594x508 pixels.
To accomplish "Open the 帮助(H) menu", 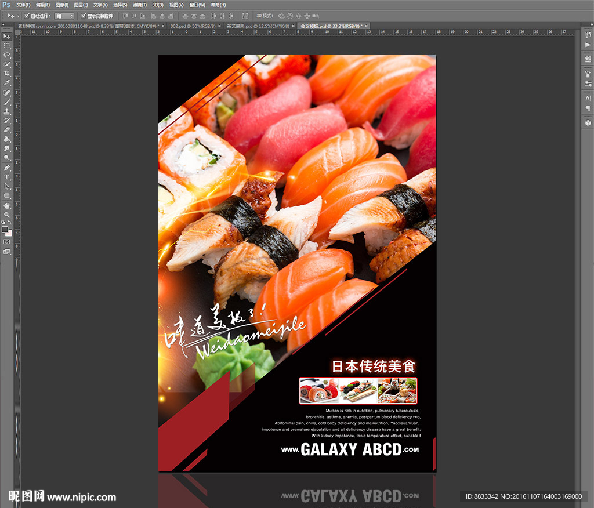I will (x=218, y=5).
